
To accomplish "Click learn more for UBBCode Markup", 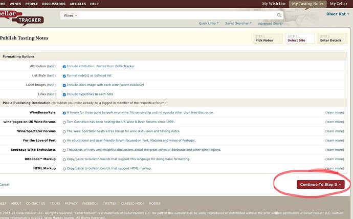I will (335, 159).
